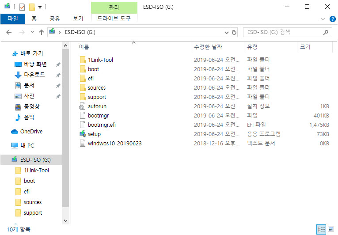
Task: Expand the ribbon with the chevron
Action: click(323, 19)
